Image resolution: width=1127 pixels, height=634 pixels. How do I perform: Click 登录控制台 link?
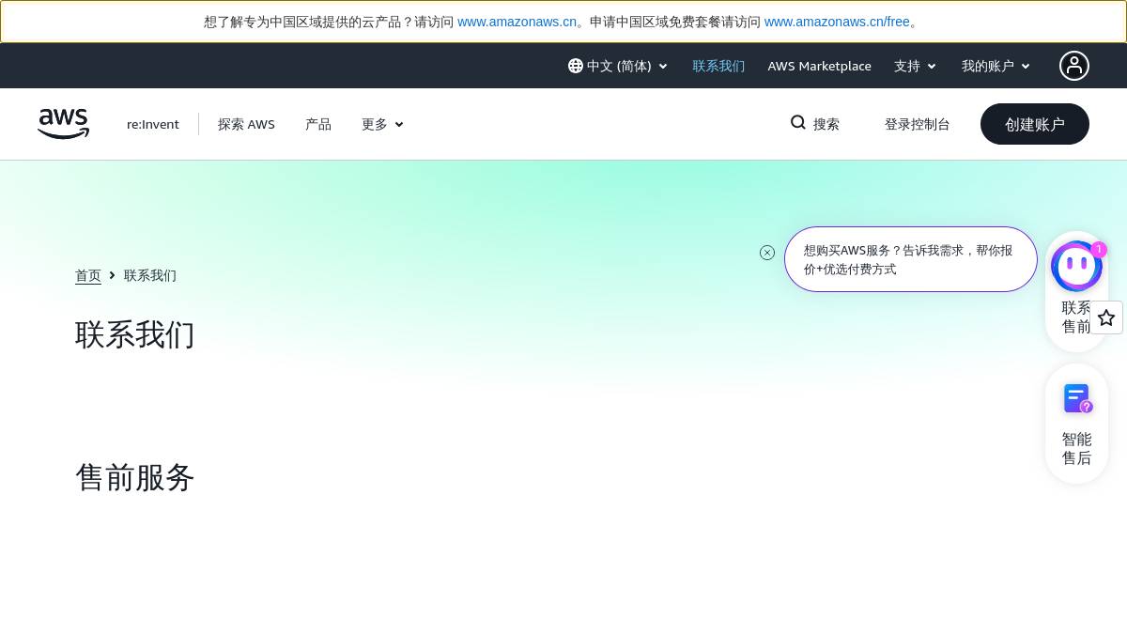click(x=918, y=124)
